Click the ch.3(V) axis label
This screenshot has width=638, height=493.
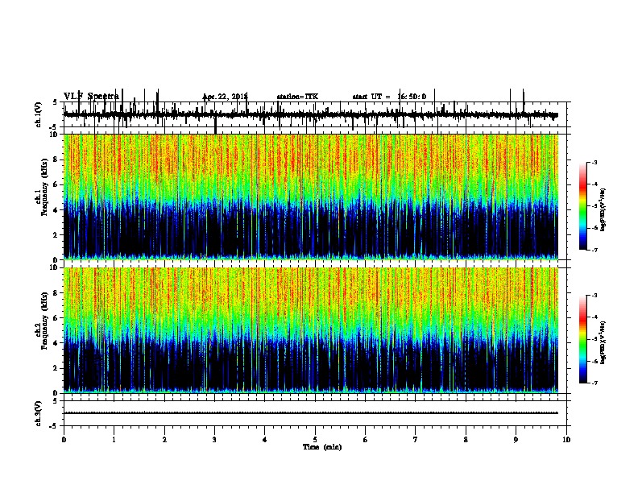point(38,413)
